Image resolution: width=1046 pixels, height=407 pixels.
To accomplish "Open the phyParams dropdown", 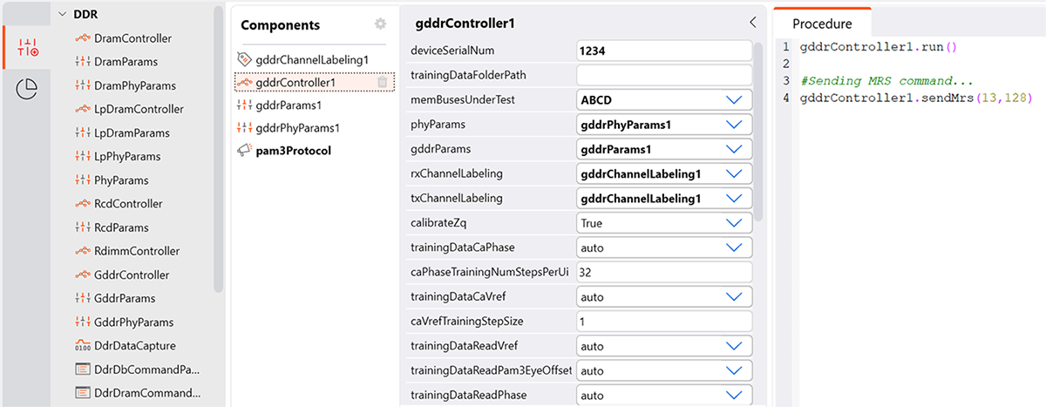I will 732,125.
